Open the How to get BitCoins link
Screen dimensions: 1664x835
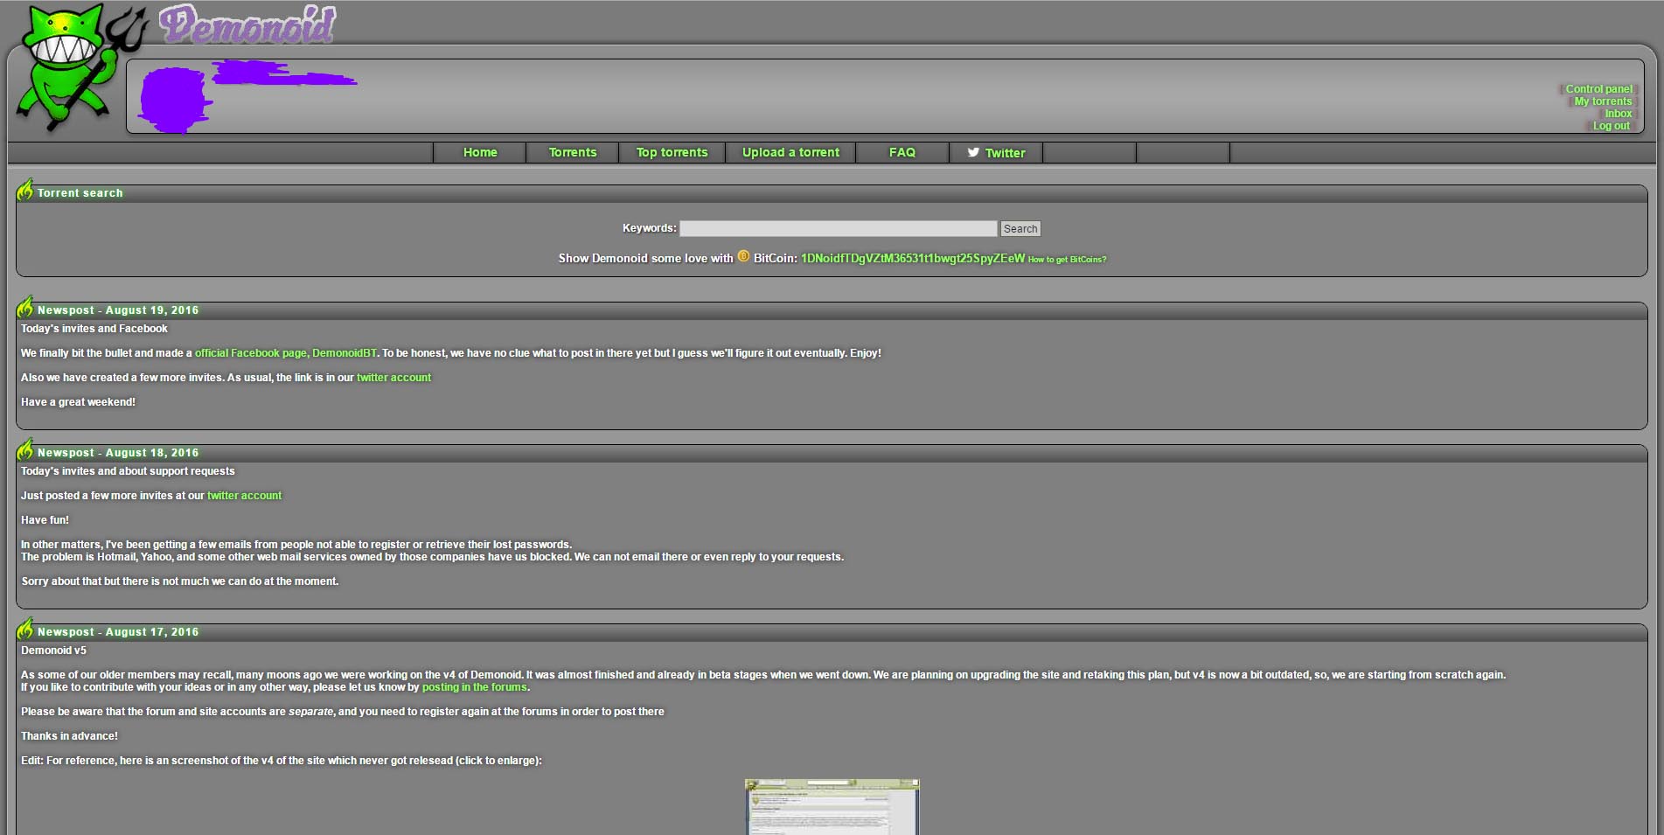(x=1067, y=260)
